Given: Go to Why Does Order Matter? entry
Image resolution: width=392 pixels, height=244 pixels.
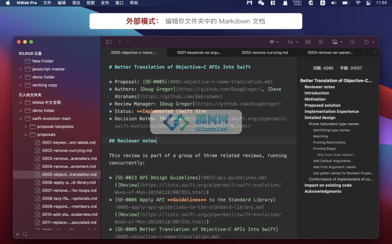Looking at the screenshot, I should click(x=336, y=155).
